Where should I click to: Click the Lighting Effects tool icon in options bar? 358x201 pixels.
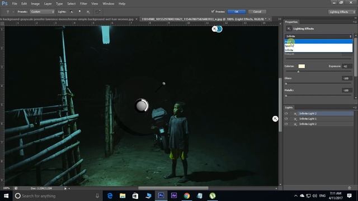(x=8, y=12)
